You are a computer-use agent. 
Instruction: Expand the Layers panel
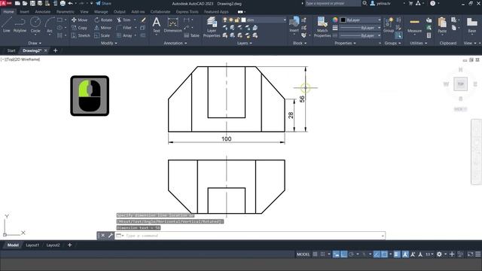pos(244,44)
